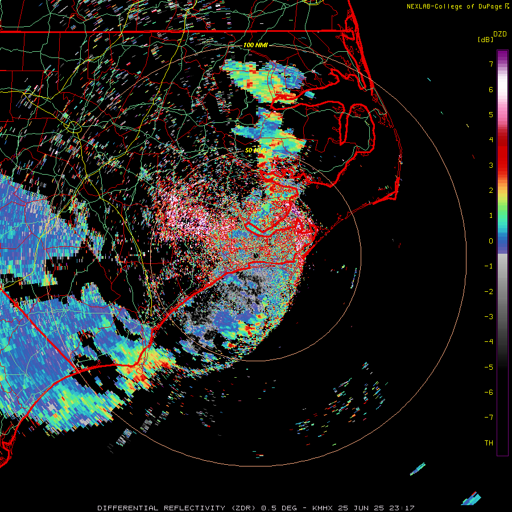Click the Differential Reflectivity KMHX timestamp caption
The height and width of the screenshot is (512, 512).
(x=256, y=508)
